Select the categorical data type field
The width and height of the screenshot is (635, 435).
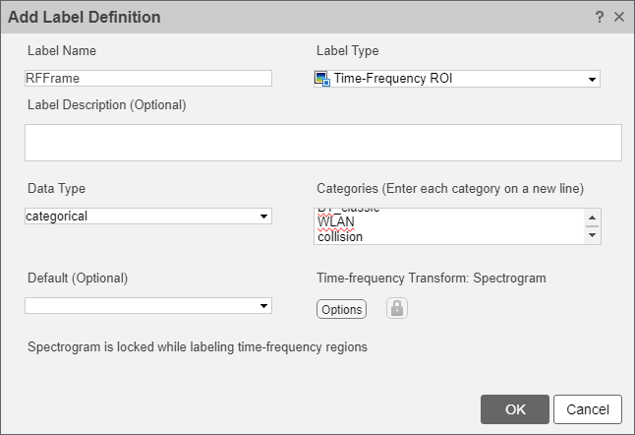coord(138,217)
